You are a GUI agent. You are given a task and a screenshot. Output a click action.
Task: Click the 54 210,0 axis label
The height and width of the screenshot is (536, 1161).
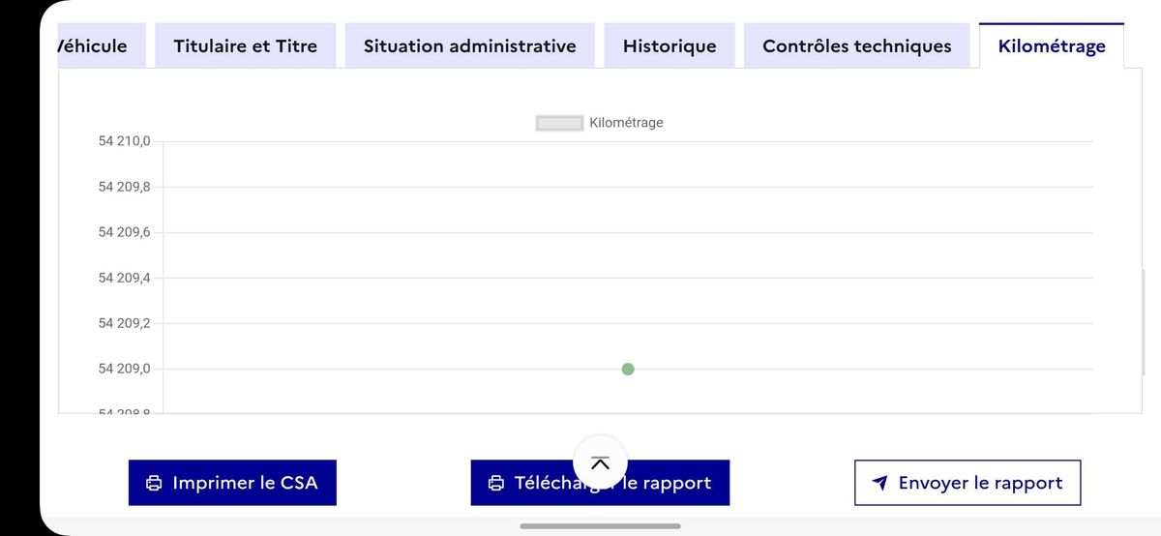click(x=125, y=141)
